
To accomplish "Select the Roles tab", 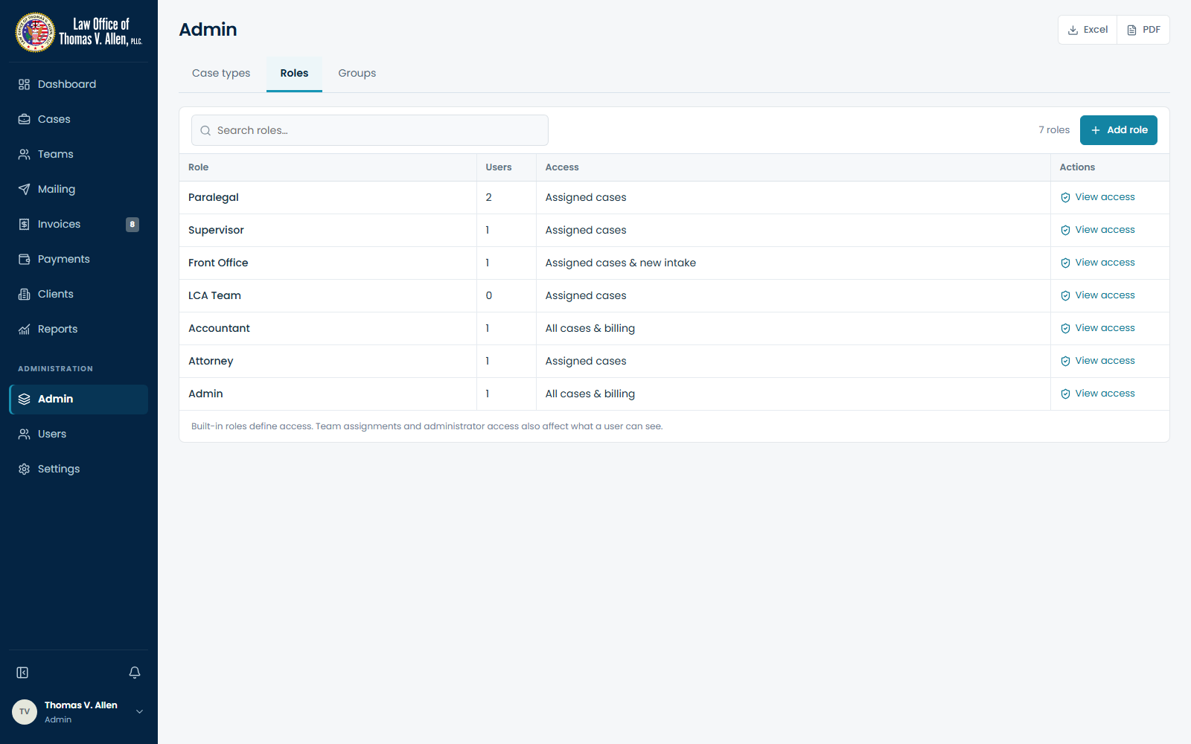I will pos(294,73).
